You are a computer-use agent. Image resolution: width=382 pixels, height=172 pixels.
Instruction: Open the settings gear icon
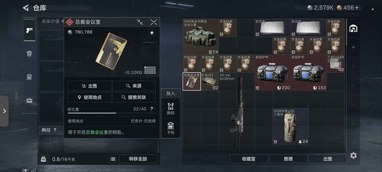coord(353,155)
